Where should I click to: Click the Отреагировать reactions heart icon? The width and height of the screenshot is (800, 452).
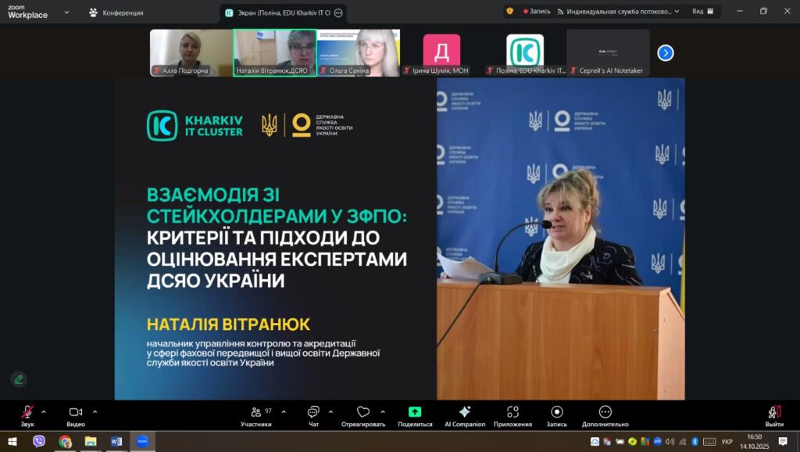(363, 412)
